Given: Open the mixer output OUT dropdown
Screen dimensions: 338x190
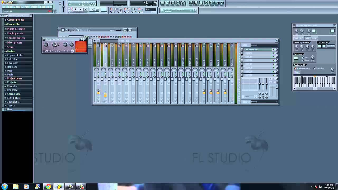Looking at the screenshot, I should click(264, 102).
